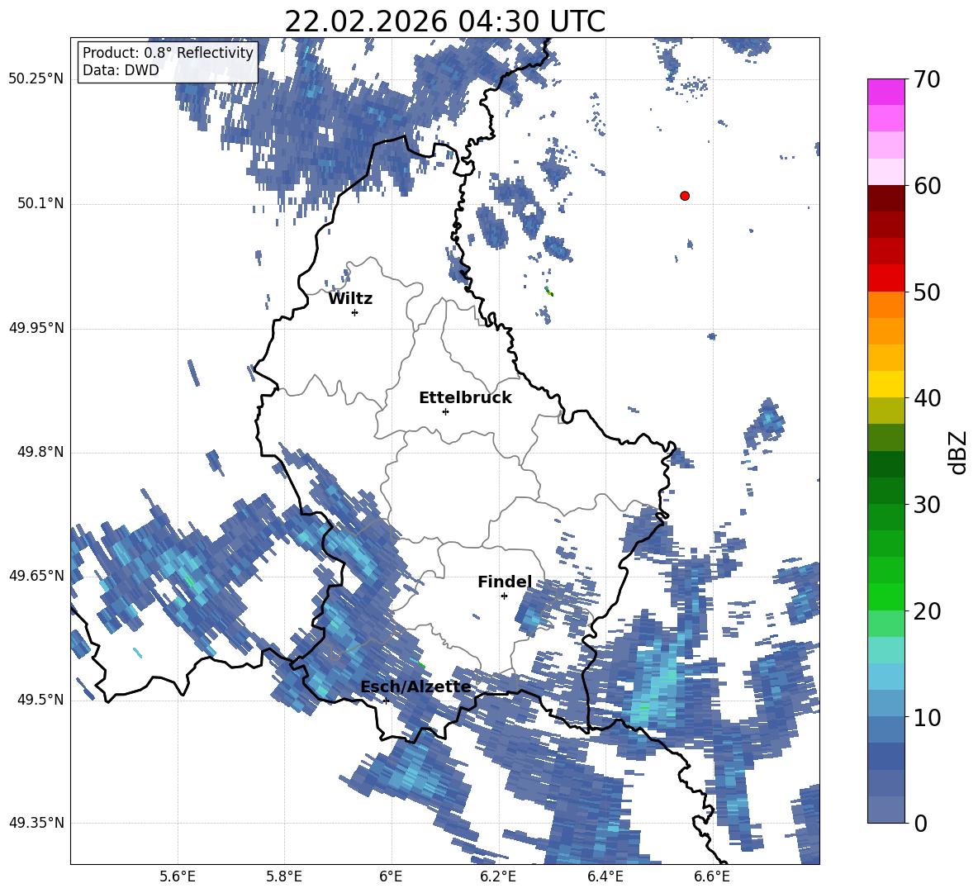Click the cross marker below Wiltz
The height and width of the screenshot is (893, 978).
click(x=355, y=312)
